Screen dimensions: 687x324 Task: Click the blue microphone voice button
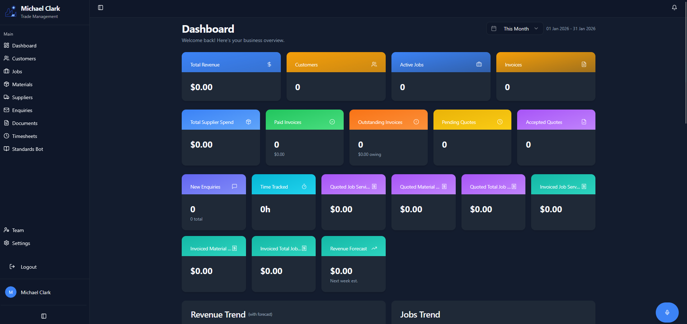pyautogui.click(x=667, y=312)
